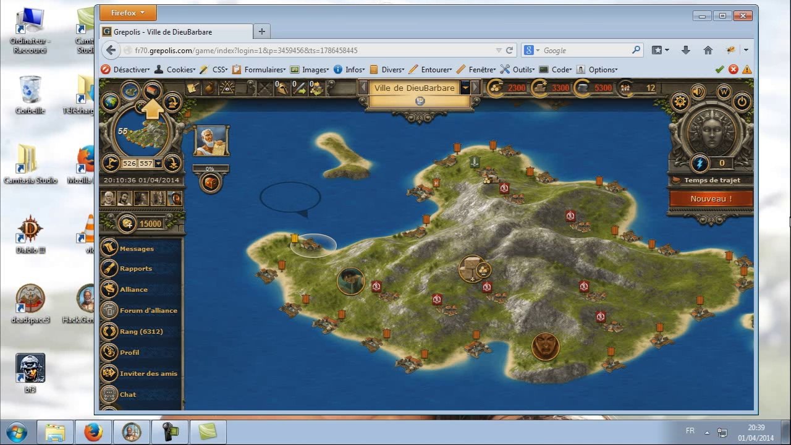The image size is (791, 445).
Task: Click the Temps de trajet label
Action: point(711,180)
